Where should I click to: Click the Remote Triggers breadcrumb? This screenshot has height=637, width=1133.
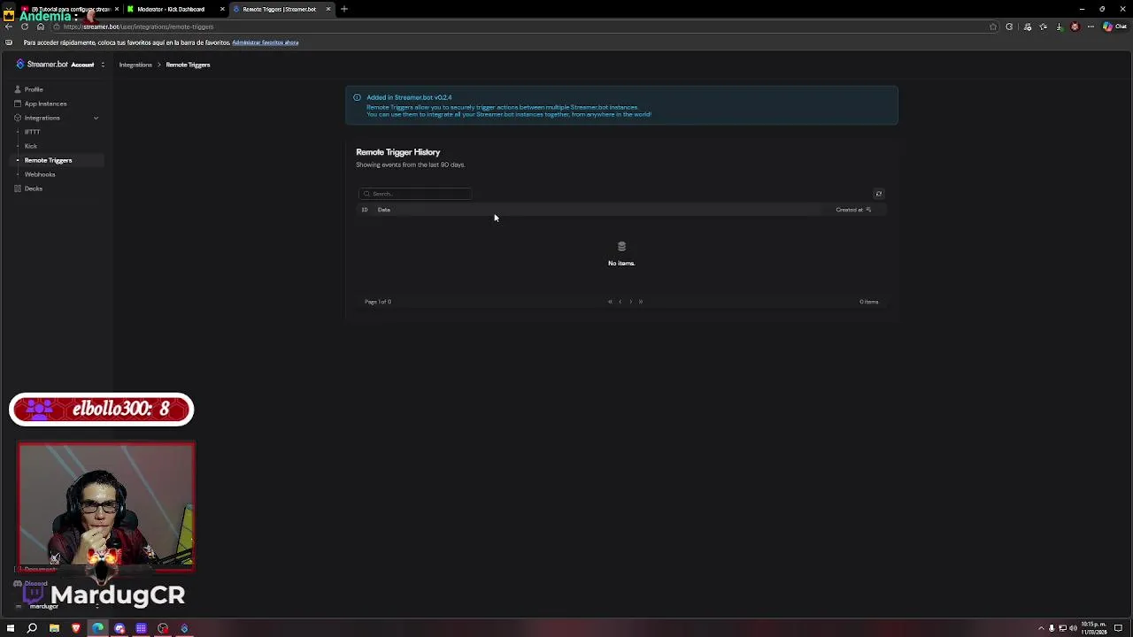coord(188,65)
